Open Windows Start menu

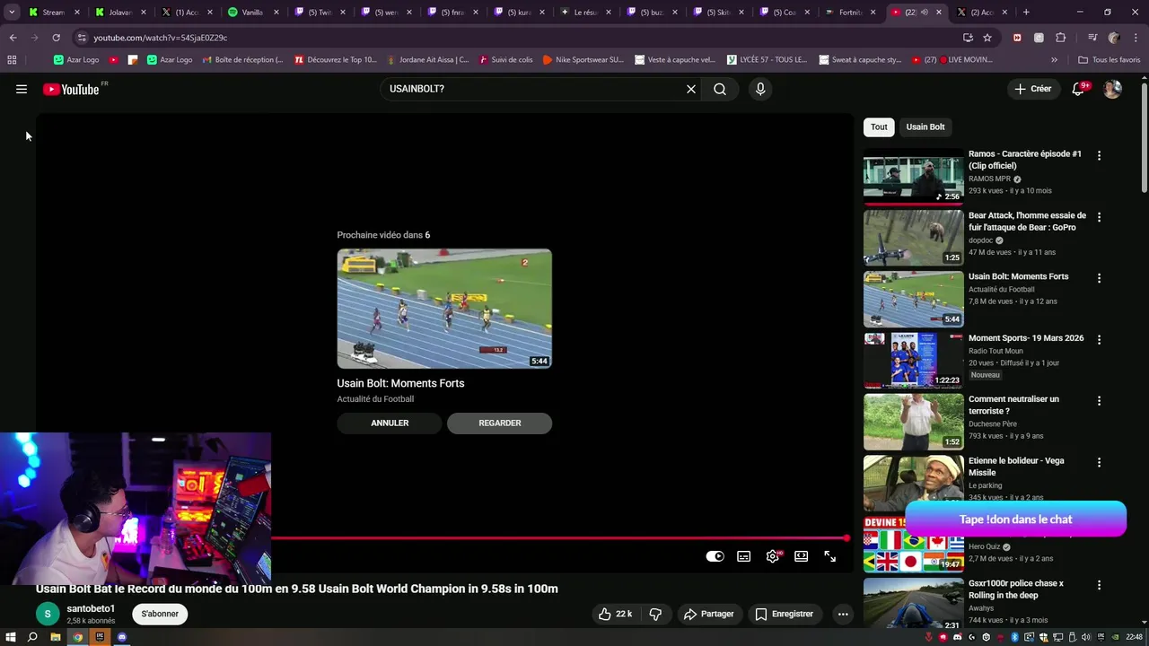(11, 637)
